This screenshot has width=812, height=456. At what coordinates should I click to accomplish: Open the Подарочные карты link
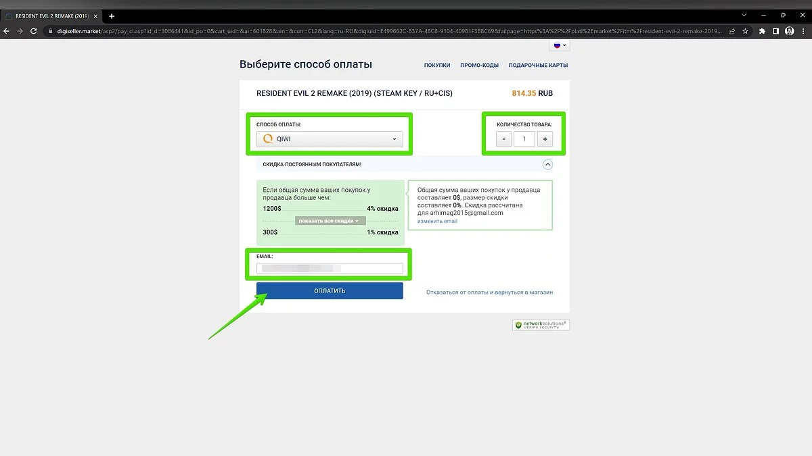click(538, 66)
